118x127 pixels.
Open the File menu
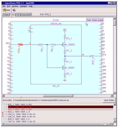tap(4, 6)
